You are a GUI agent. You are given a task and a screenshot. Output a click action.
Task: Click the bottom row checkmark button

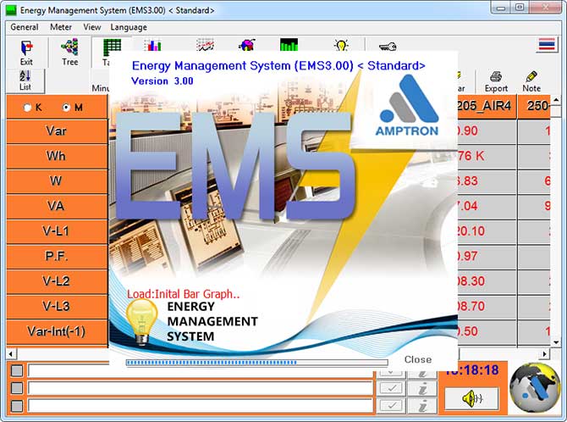point(391,405)
